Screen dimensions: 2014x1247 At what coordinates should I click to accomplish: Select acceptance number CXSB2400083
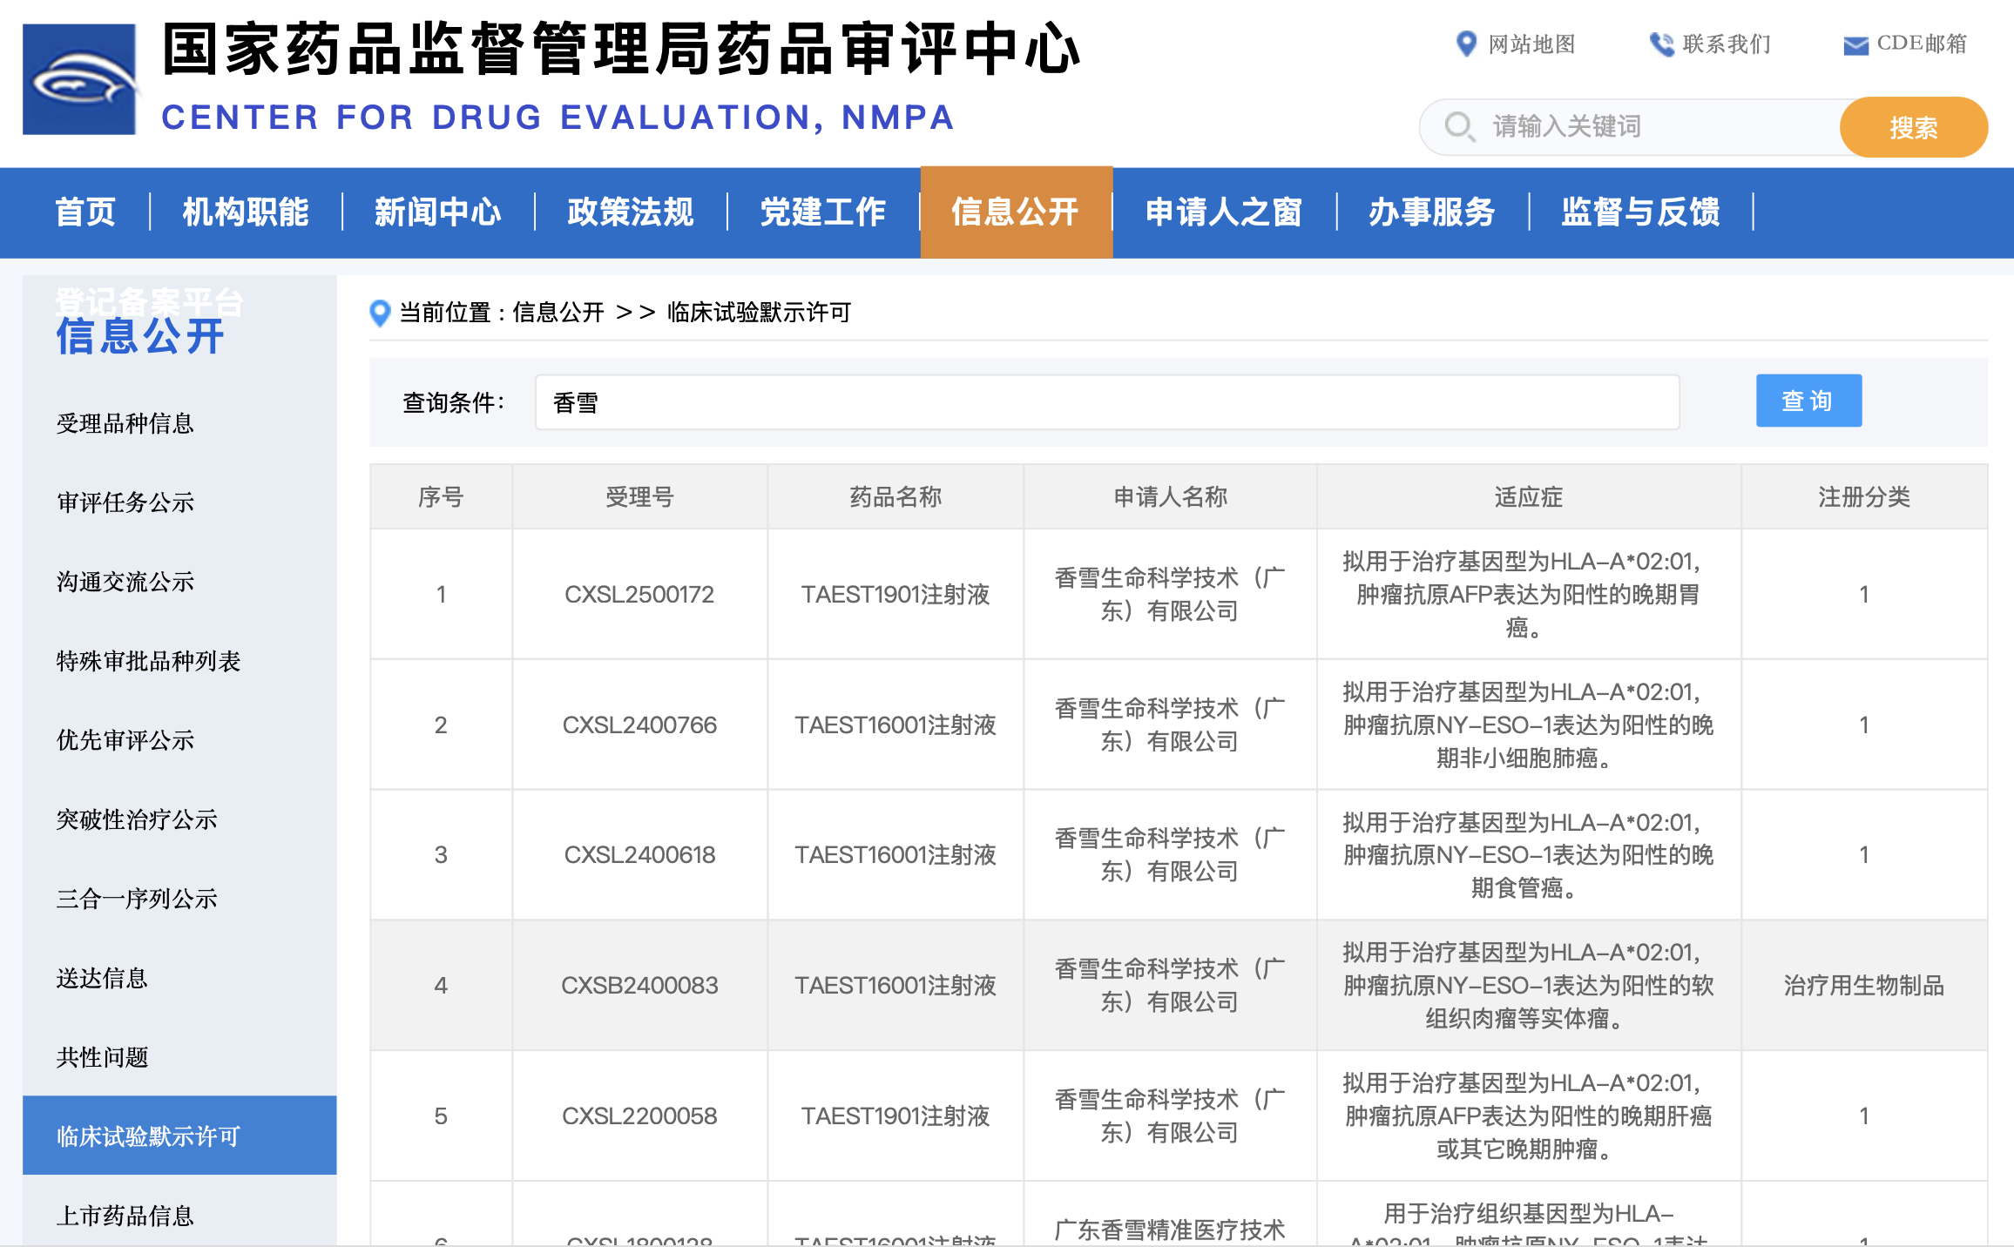pyautogui.click(x=639, y=986)
